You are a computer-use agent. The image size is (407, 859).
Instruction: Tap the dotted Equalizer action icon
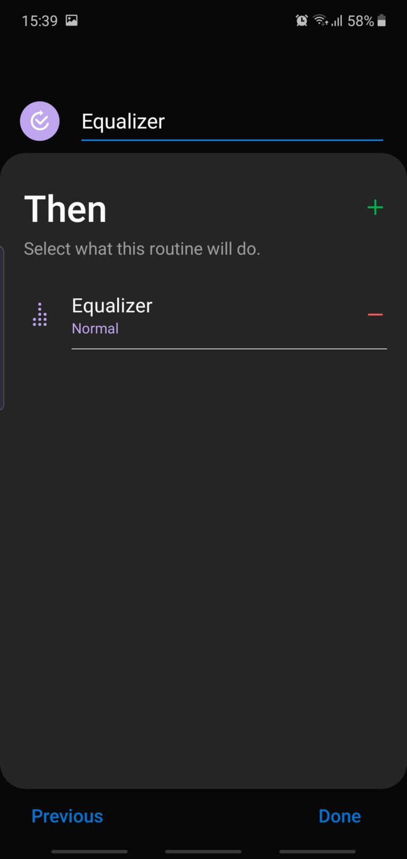pos(40,314)
